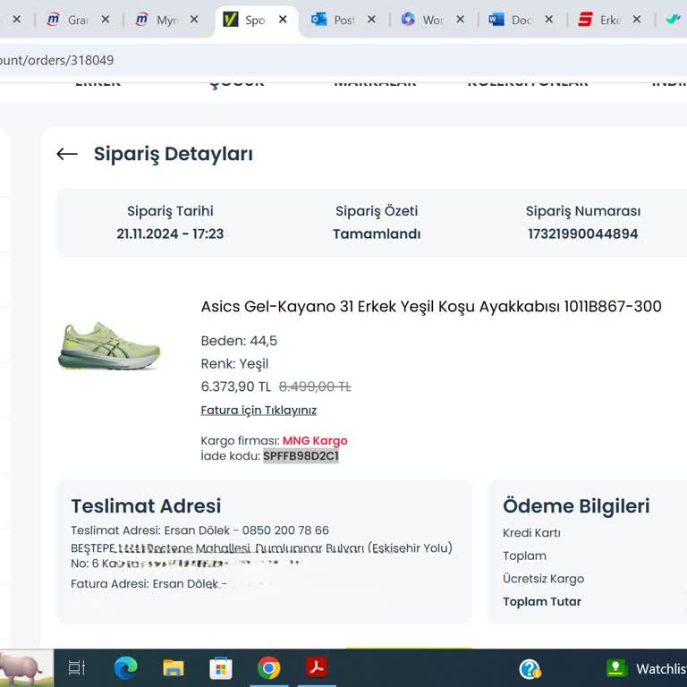Click the Teslimat Adresi phone number line
Screen dimensions: 687x687
(199, 530)
